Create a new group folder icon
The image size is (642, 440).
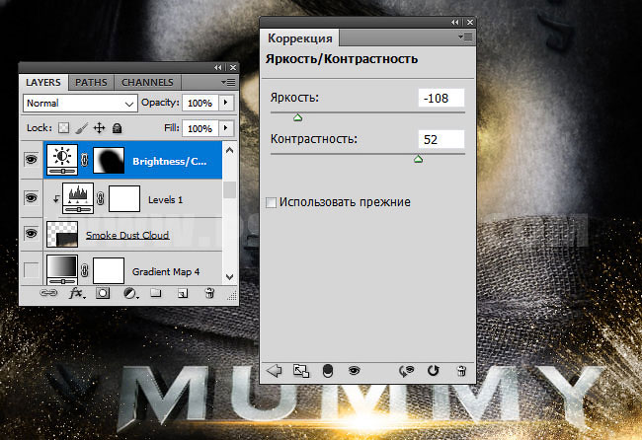(x=156, y=293)
